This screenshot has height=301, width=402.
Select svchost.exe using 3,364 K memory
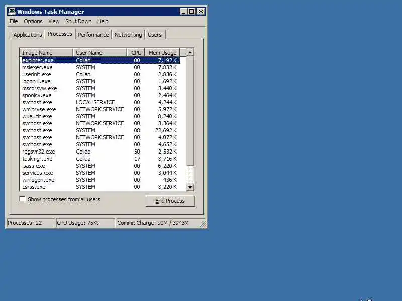100,123
